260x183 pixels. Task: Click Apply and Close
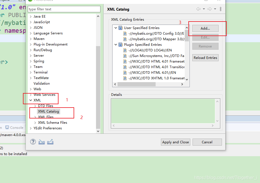coord(175,142)
